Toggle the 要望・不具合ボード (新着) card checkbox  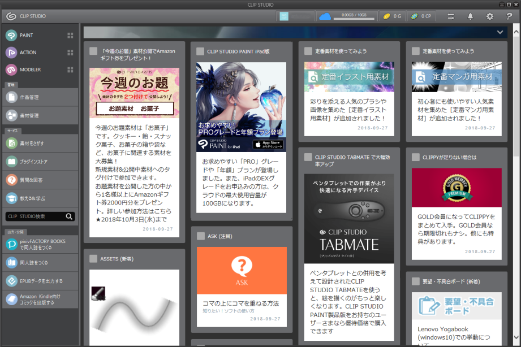[416, 281]
